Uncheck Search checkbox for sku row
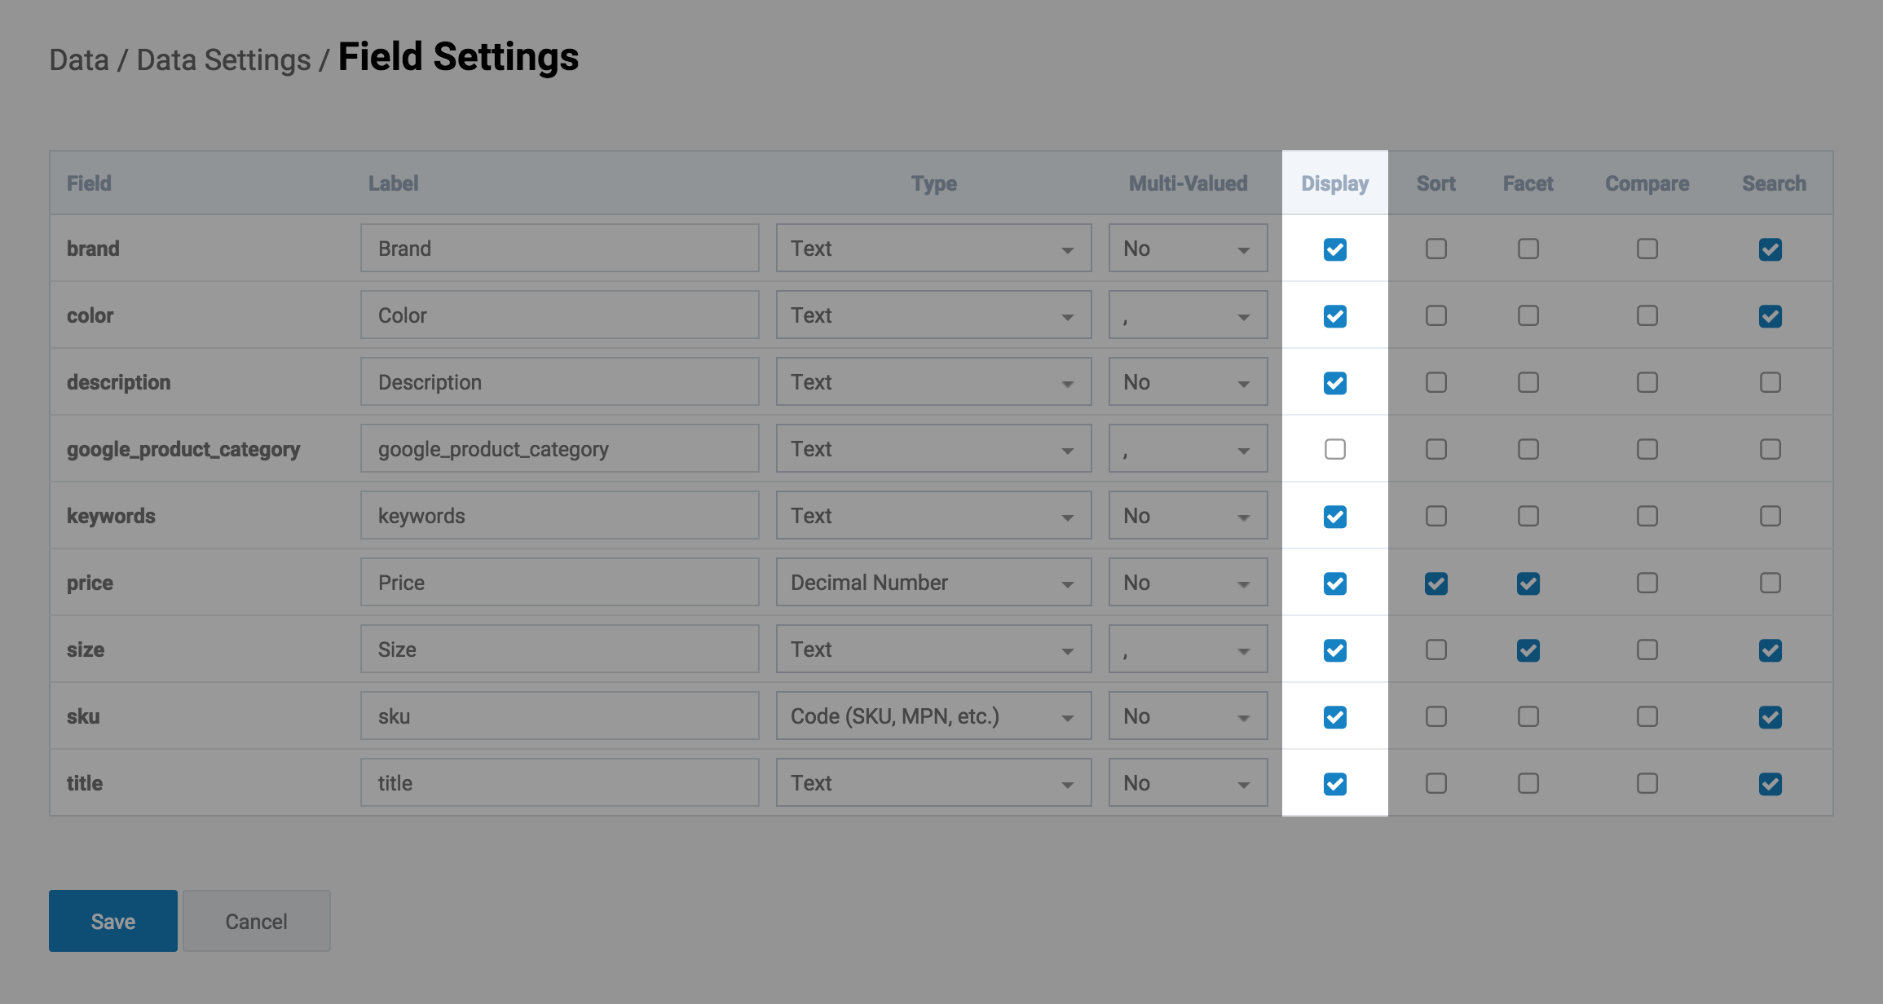This screenshot has width=1883, height=1004. (x=1770, y=717)
